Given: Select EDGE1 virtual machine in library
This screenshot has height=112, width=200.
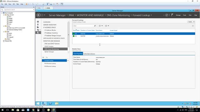Looking at the screenshot, I should coord(10,19).
